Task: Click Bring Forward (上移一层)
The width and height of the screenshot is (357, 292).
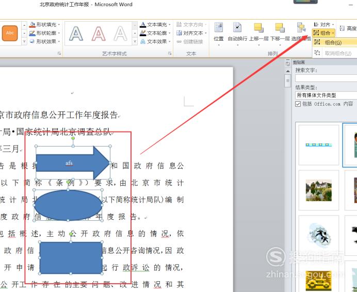Action: click(x=259, y=33)
